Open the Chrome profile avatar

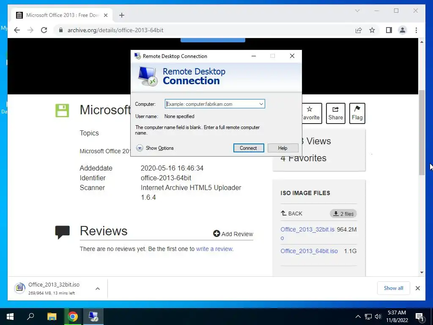403,30
